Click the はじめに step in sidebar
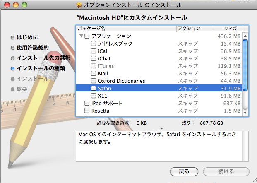257x183 pixels. [x=27, y=37]
